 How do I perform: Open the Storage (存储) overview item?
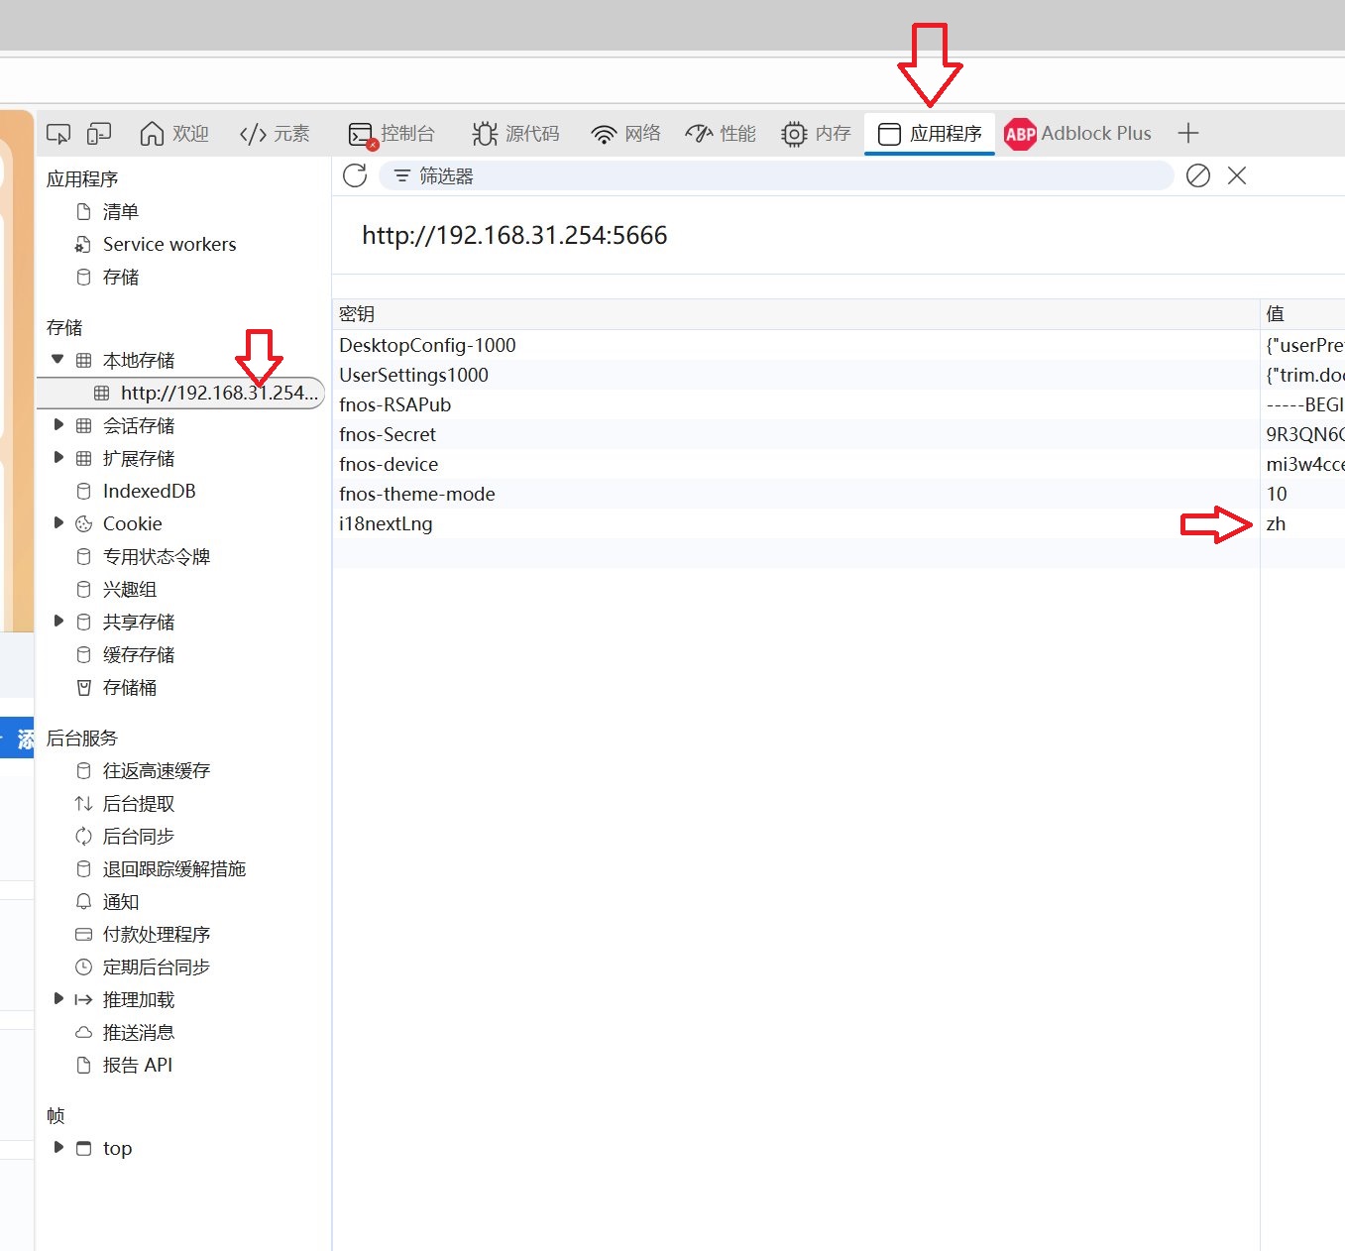tap(120, 278)
